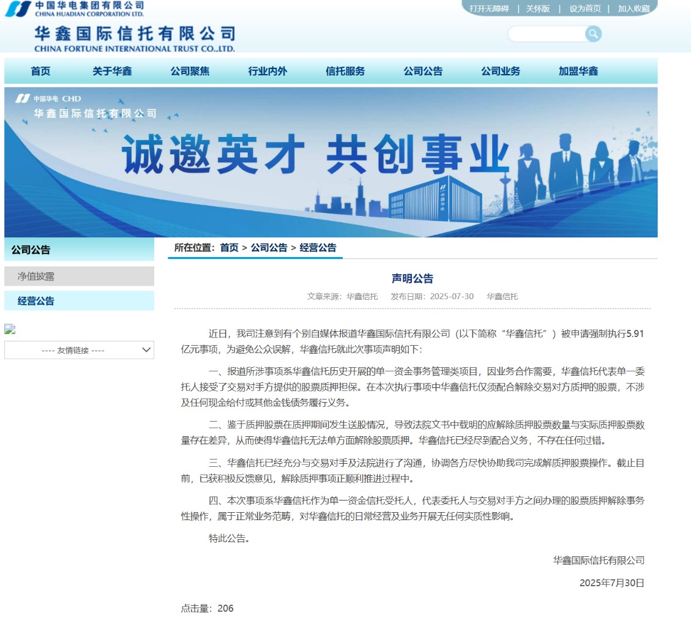
Task: Open 公司公告 in the top navigation bar
Action: (423, 72)
